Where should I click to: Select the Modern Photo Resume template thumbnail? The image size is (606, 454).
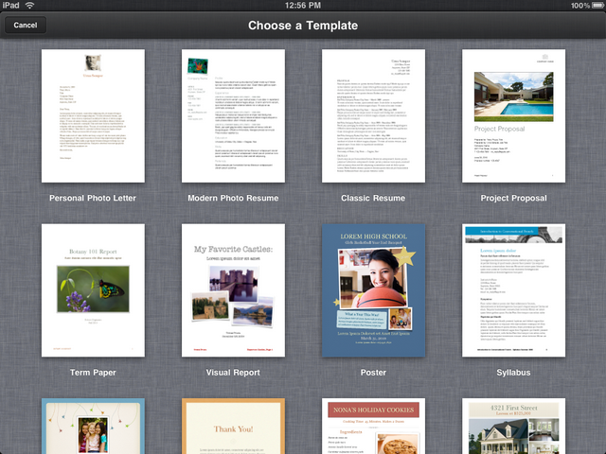pyautogui.click(x=234, y=115)
